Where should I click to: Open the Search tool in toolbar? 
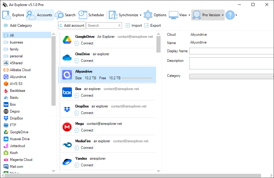[65, 15]
